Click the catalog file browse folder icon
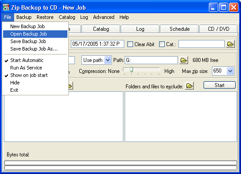Image resolution: width=241 pixels, height=174 pixels. (x=230, y=44)
